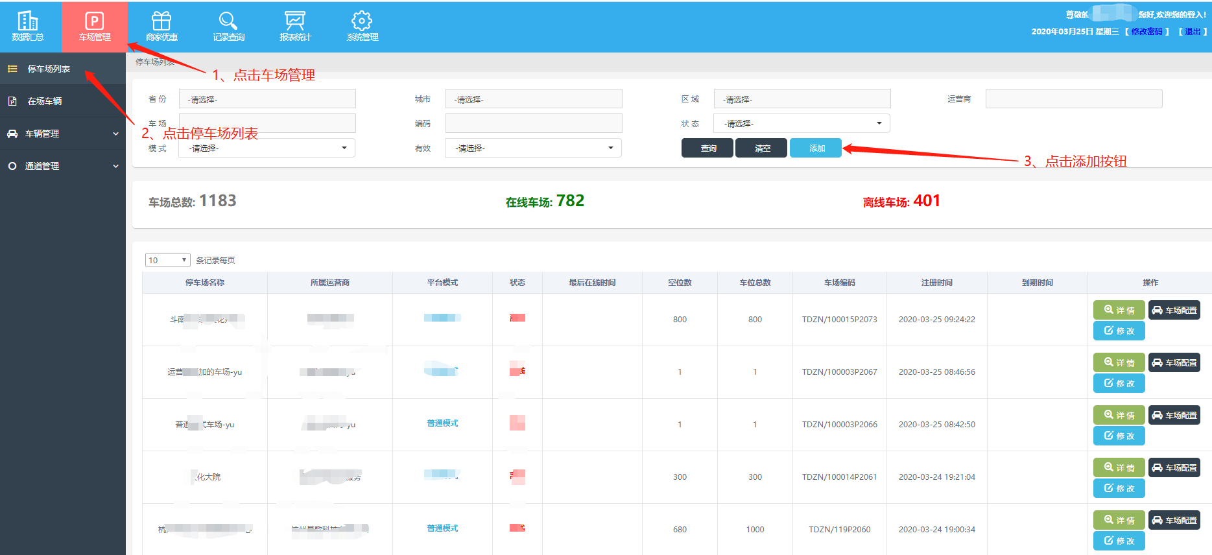Sort by 空位数 column header
Image resolution: width=1212 pixels, height=555 pixels.
[x=680, y=282]
